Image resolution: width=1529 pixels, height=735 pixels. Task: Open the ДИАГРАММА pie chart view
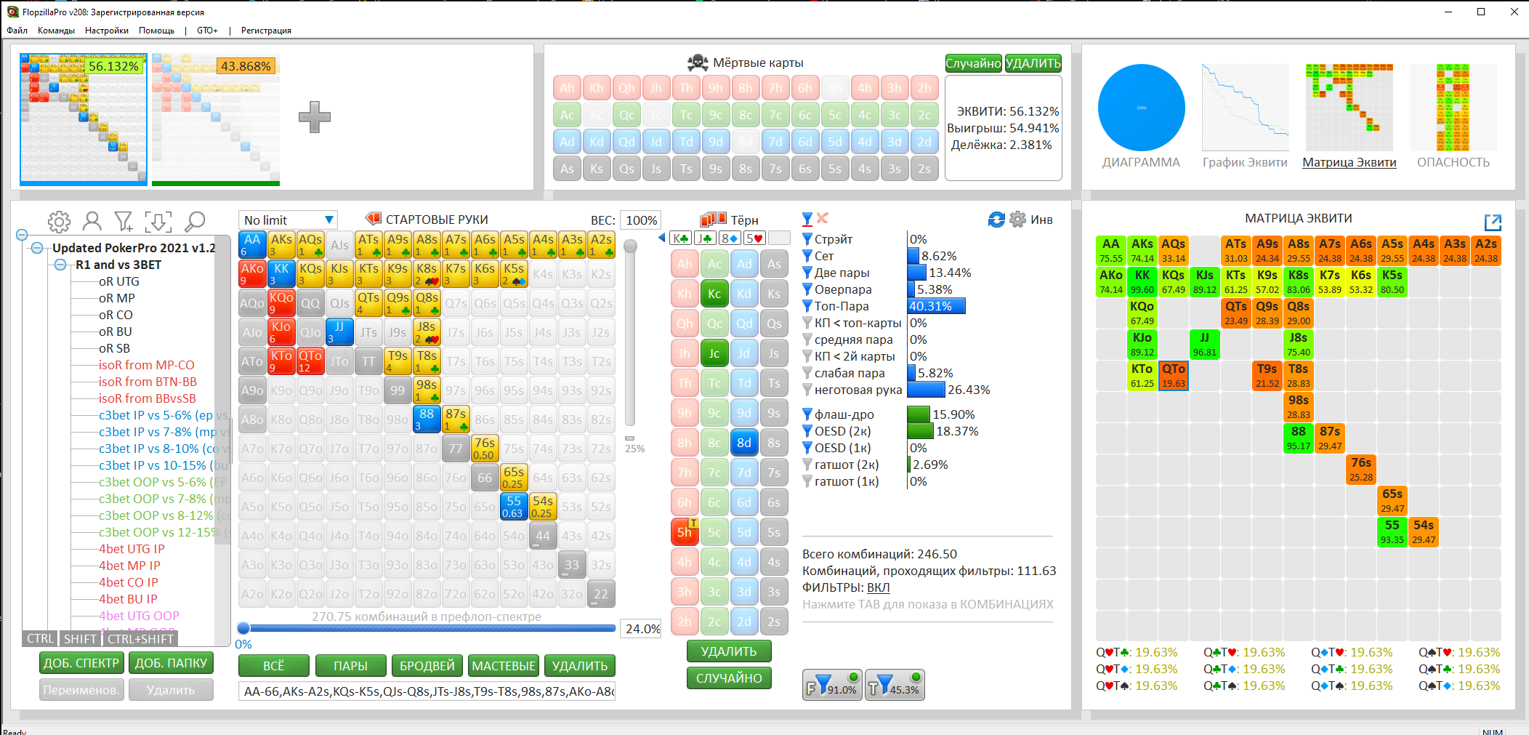(1141, 116)
